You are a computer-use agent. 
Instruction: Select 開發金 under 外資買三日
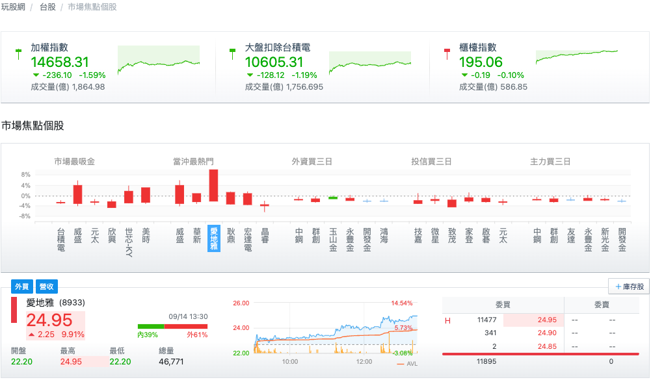pos(367,240)
